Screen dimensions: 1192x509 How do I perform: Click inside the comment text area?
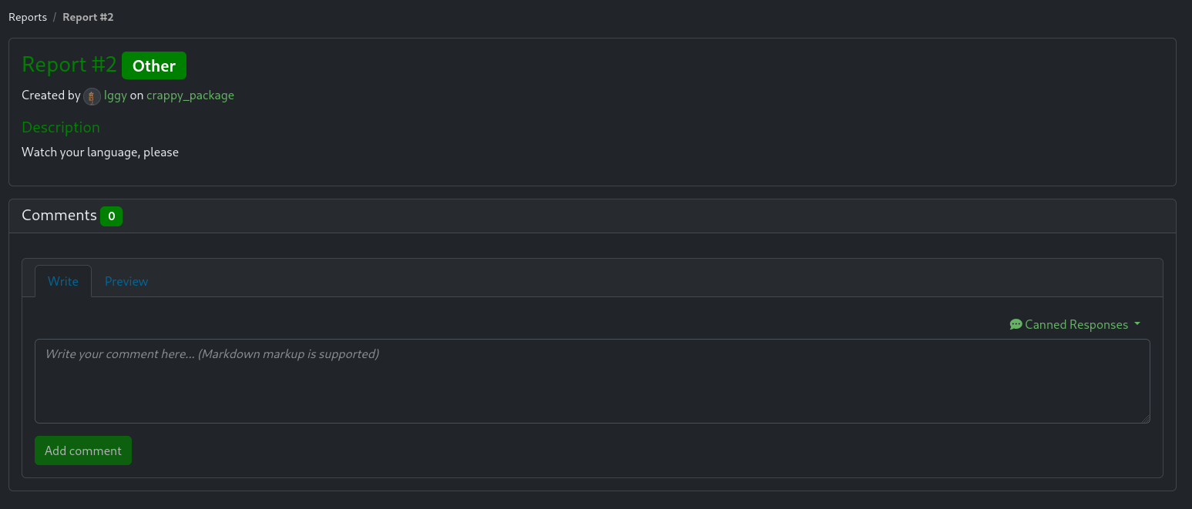point(592,380)
